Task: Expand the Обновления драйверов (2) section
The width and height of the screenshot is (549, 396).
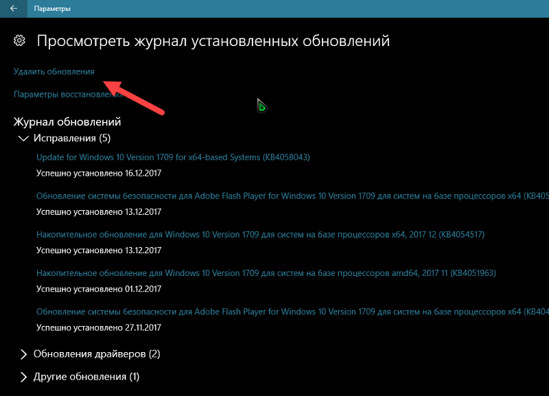Action: point(23,354)
